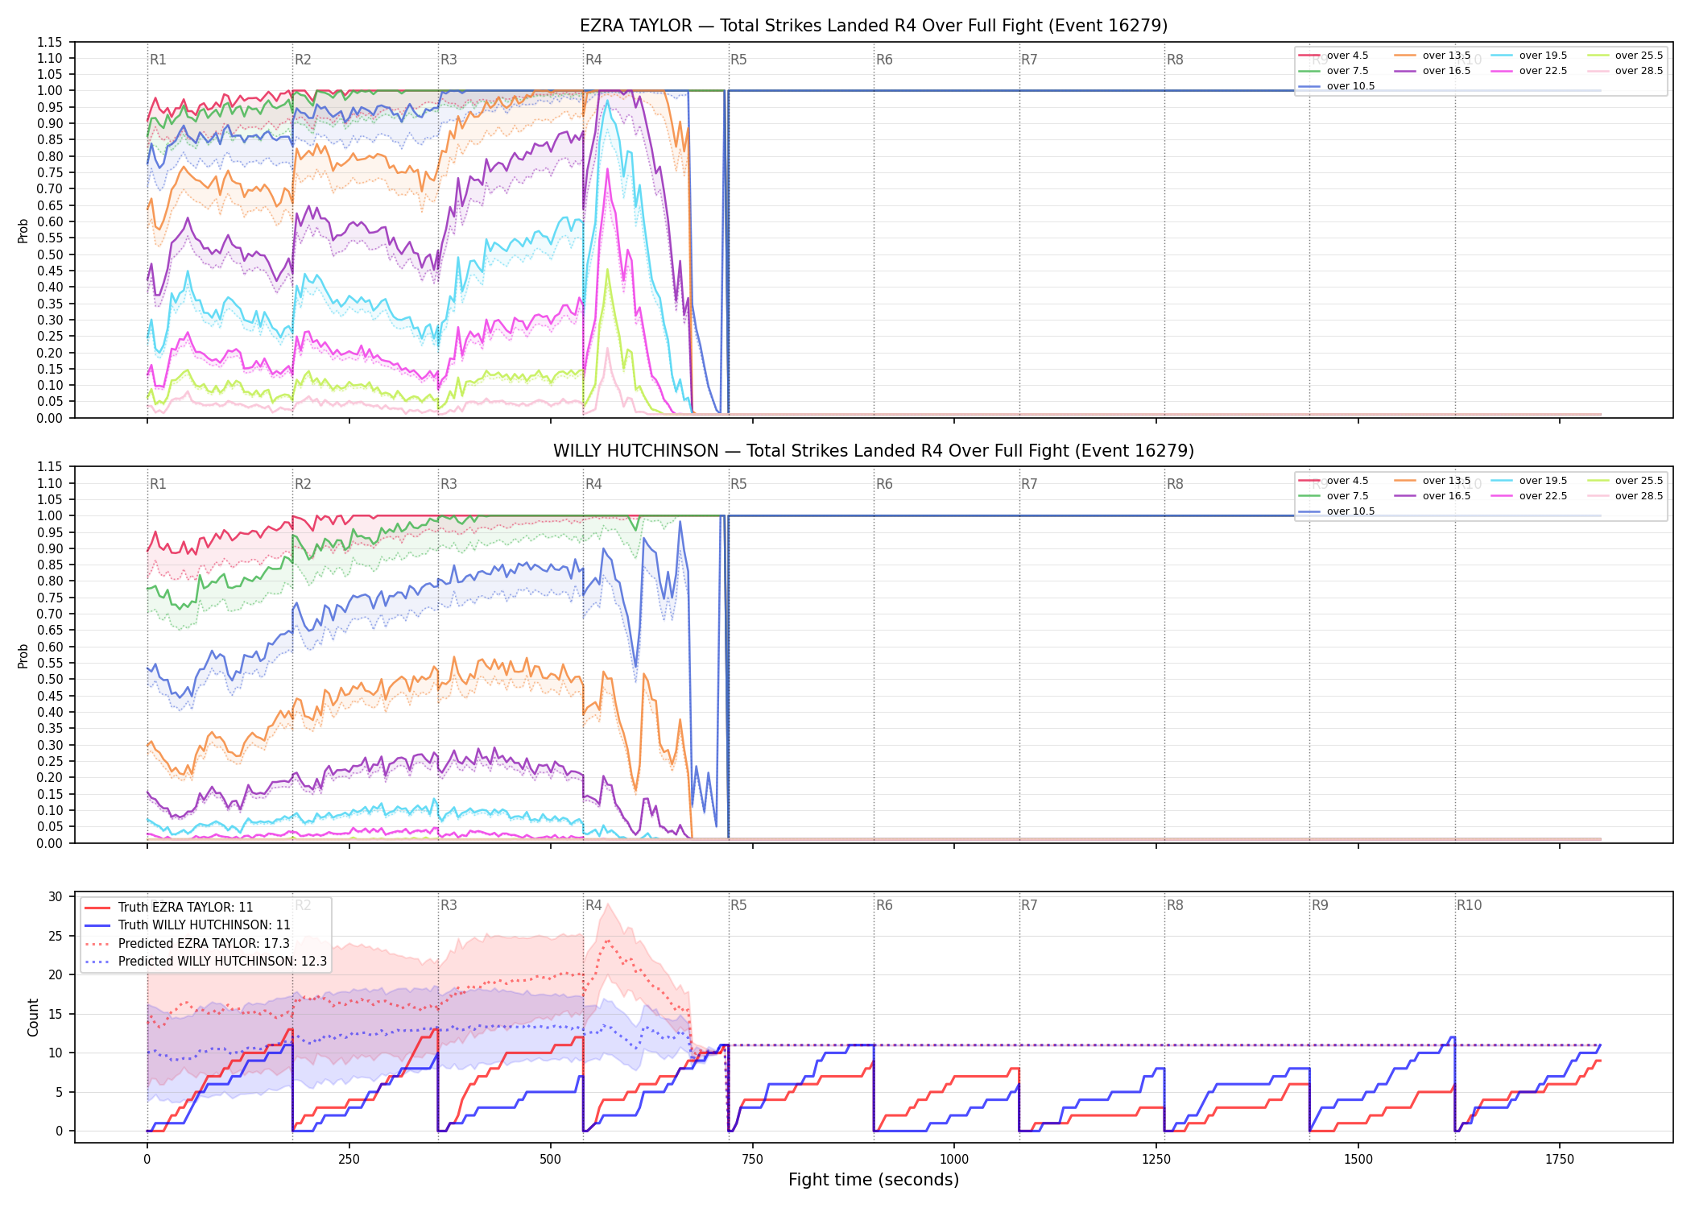This screenshot has height=1208, width=1691.
Task: Click the R1 round marker in Ezra Taylor chart
Action: [x=158, y=60]
